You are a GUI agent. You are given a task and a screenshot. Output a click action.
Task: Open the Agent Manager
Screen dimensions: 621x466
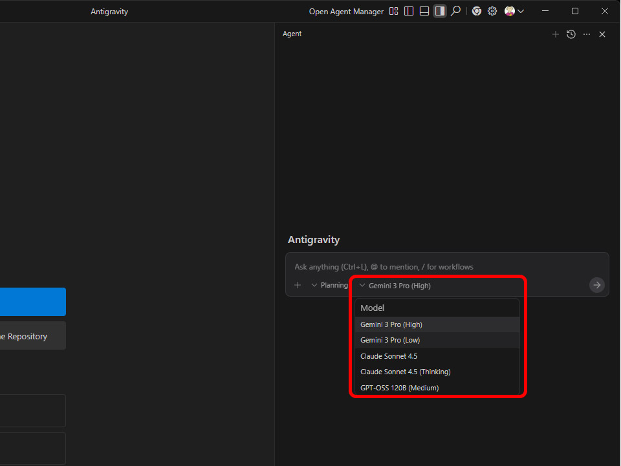(345, 12)
